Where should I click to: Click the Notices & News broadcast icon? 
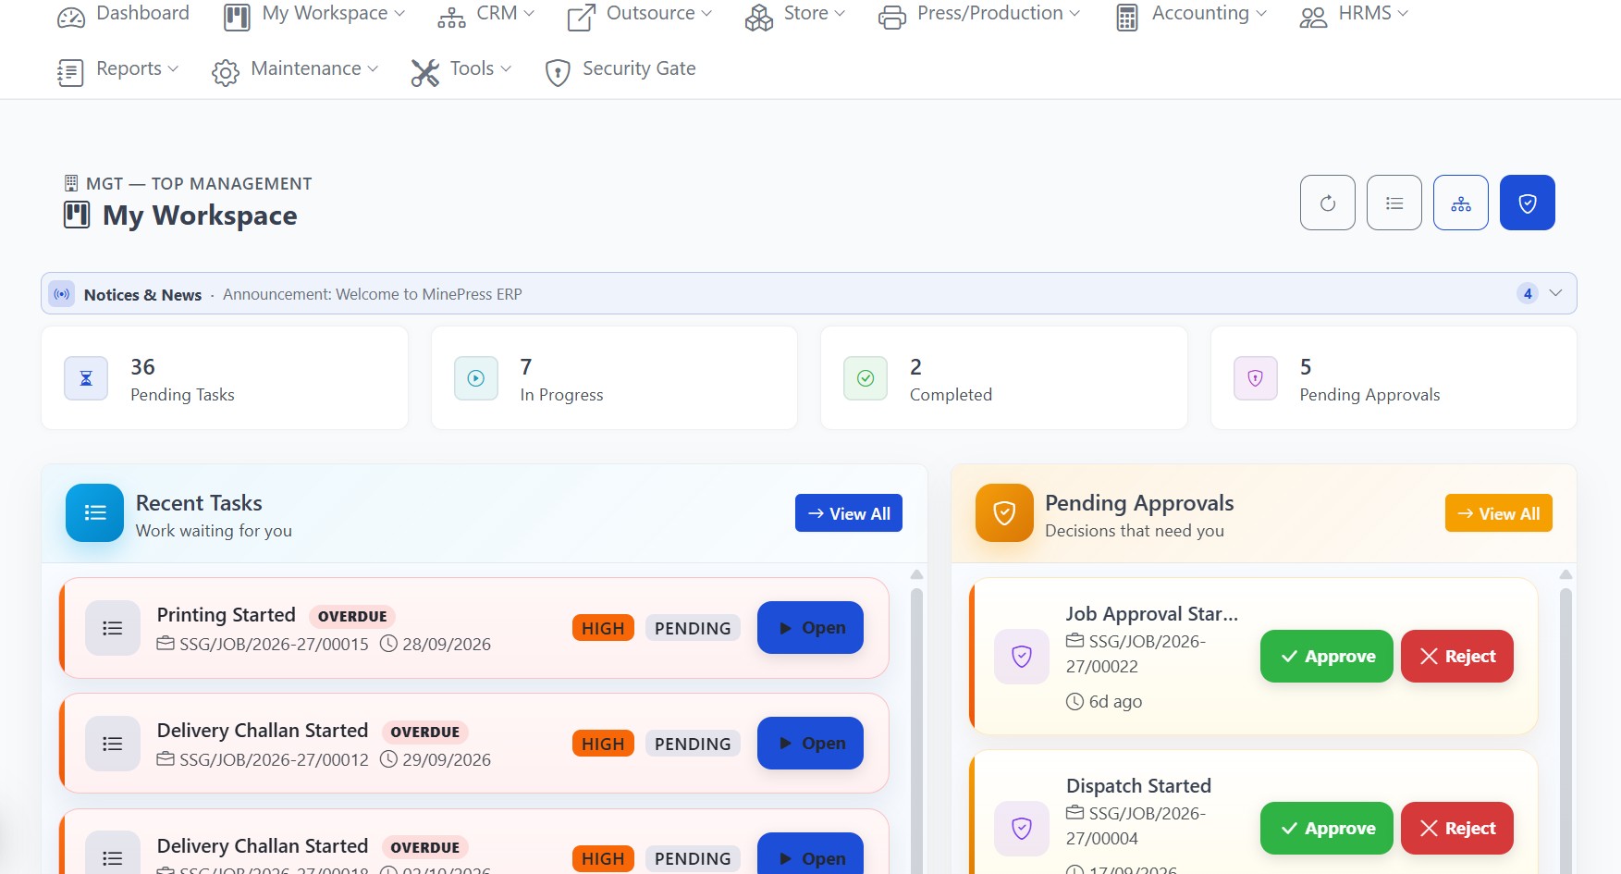62,294
